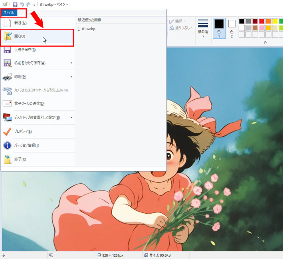
Task: Pick the orange palette swatch
Action: (268, 21)
